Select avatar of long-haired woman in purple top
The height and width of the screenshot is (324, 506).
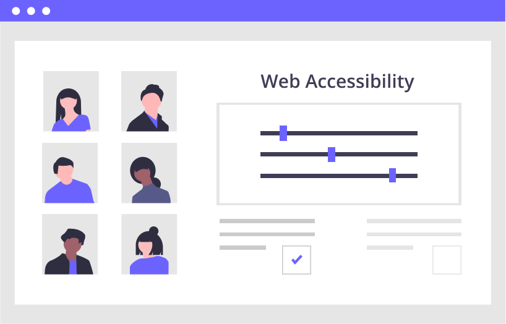[71, 101]
